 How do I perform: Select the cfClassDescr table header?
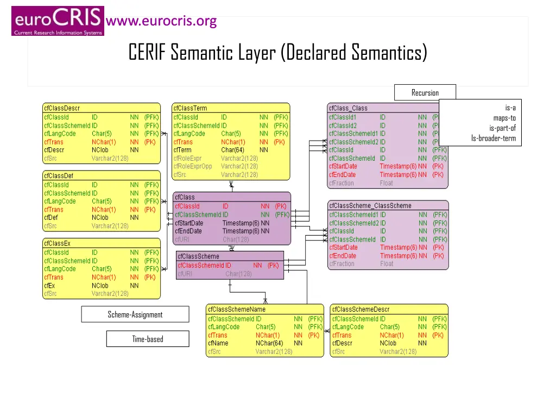tap(102, 108)
